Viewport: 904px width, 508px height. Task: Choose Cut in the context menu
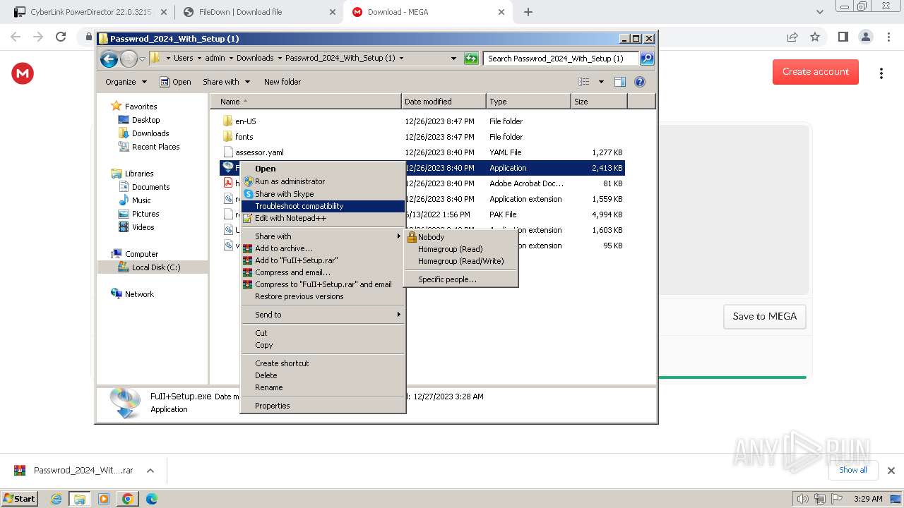(x=323, y=333)
